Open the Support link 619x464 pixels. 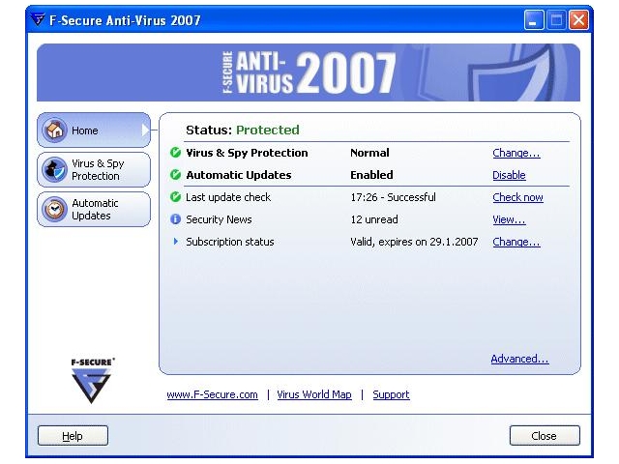pyautogui.click(x=391, y=394)
